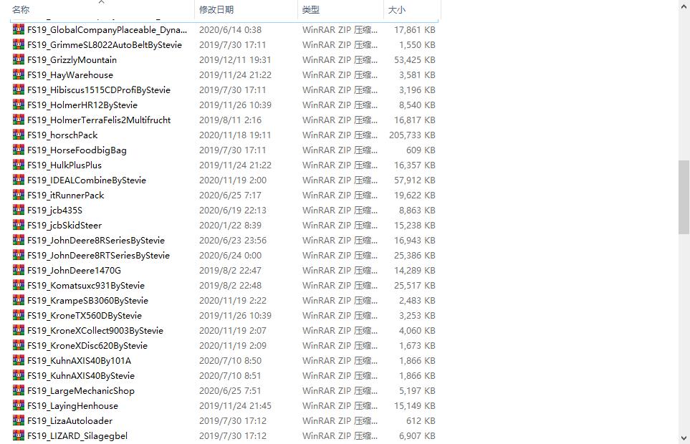Click the size value 205,733 KB
Screen dimensions: 690x444
tap(412, 135)
